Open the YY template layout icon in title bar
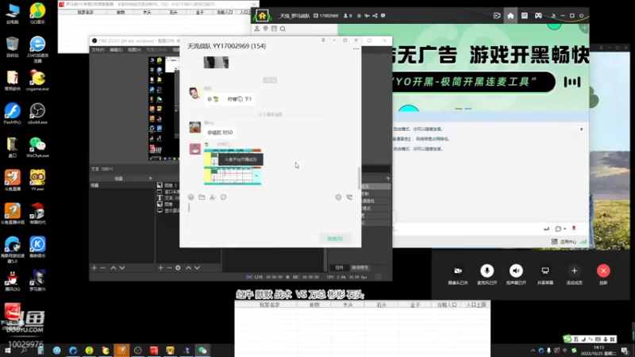Screen dimensions: 635x357 (x=525, y=16)
